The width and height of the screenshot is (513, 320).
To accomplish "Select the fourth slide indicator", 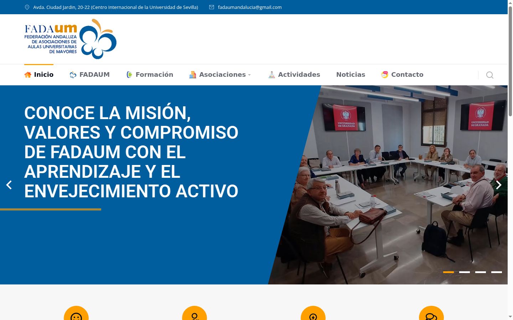I will (x=497, y=272).
